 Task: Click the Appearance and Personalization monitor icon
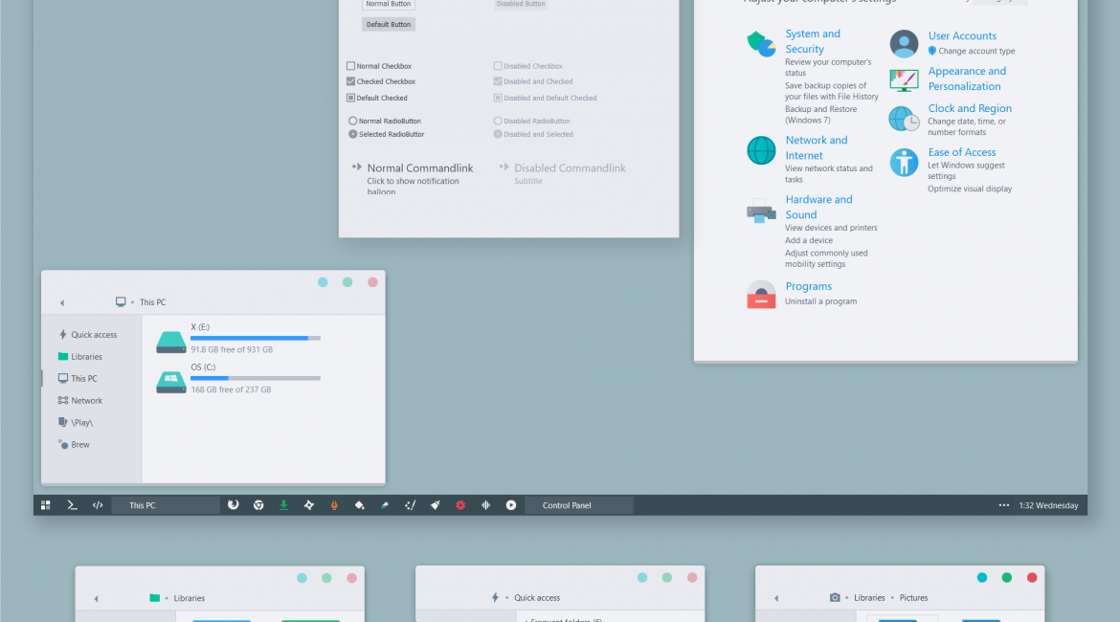click(904, 80)
